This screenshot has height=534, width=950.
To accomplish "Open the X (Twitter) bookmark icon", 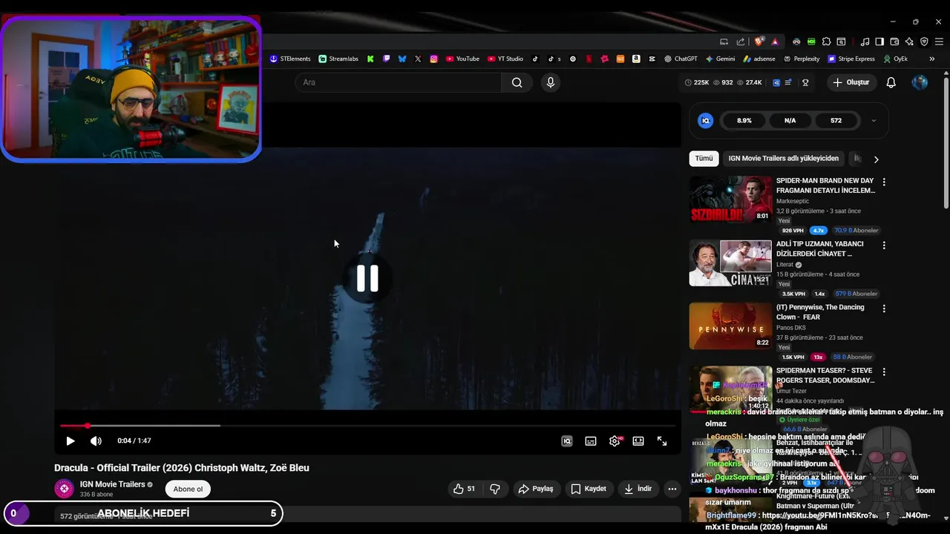I will click(x=418, y=59).
